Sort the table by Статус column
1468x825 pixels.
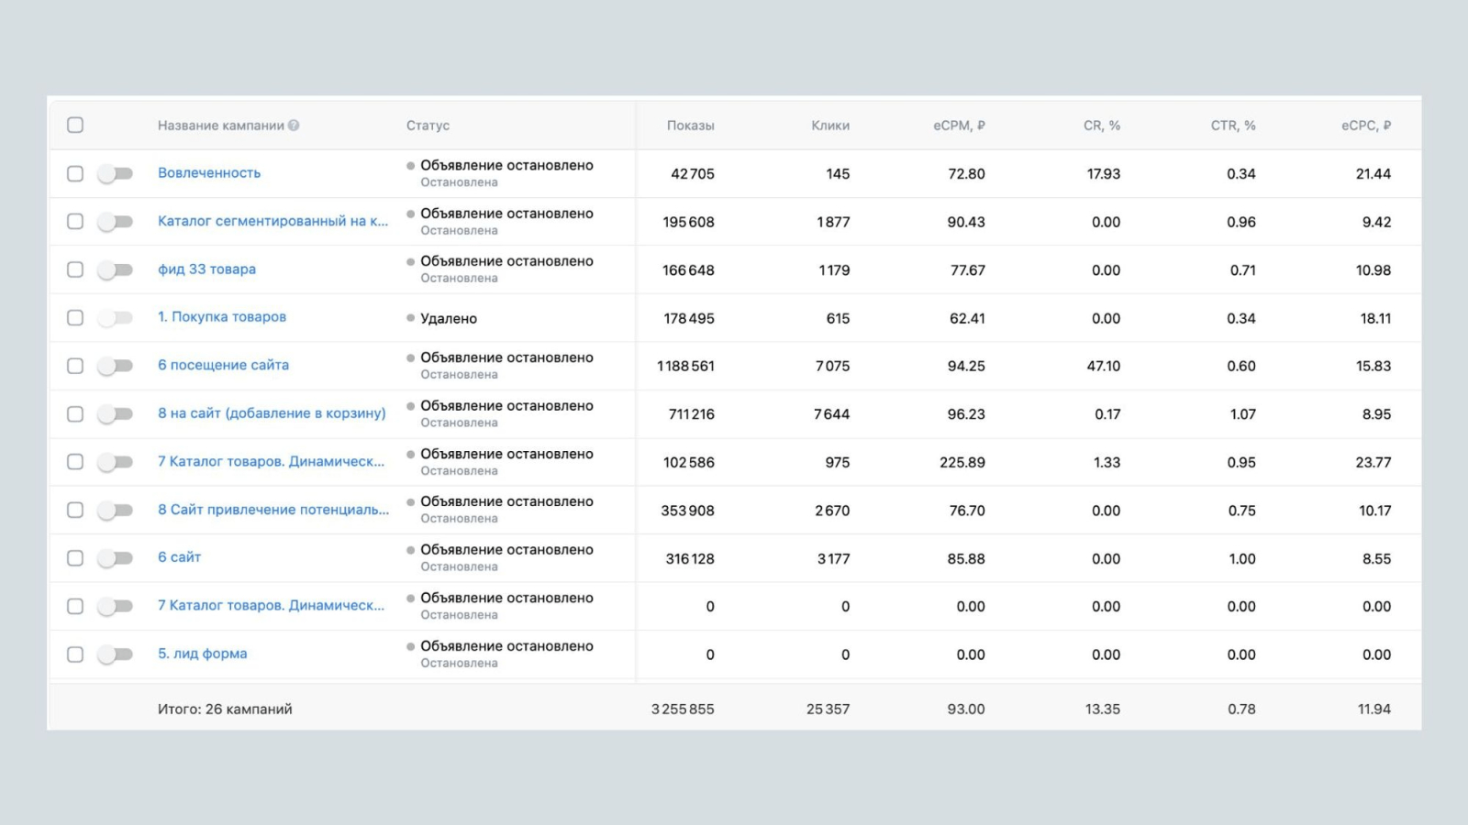pyautogui.click(x=428, y=126)
